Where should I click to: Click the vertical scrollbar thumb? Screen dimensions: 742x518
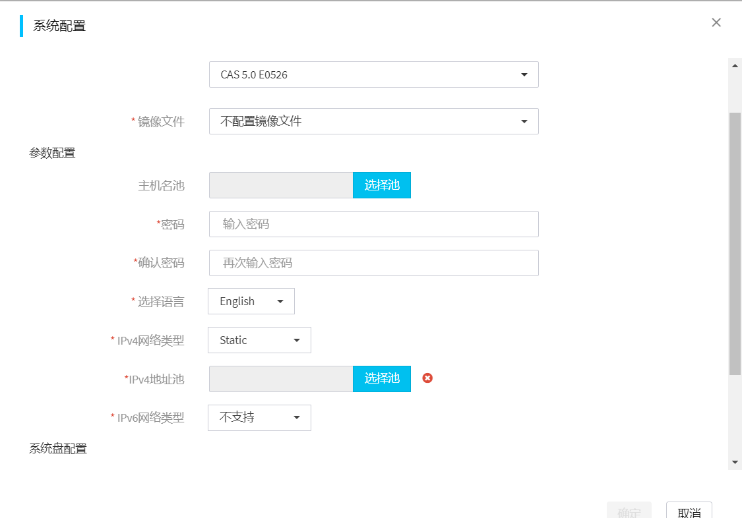735,244
